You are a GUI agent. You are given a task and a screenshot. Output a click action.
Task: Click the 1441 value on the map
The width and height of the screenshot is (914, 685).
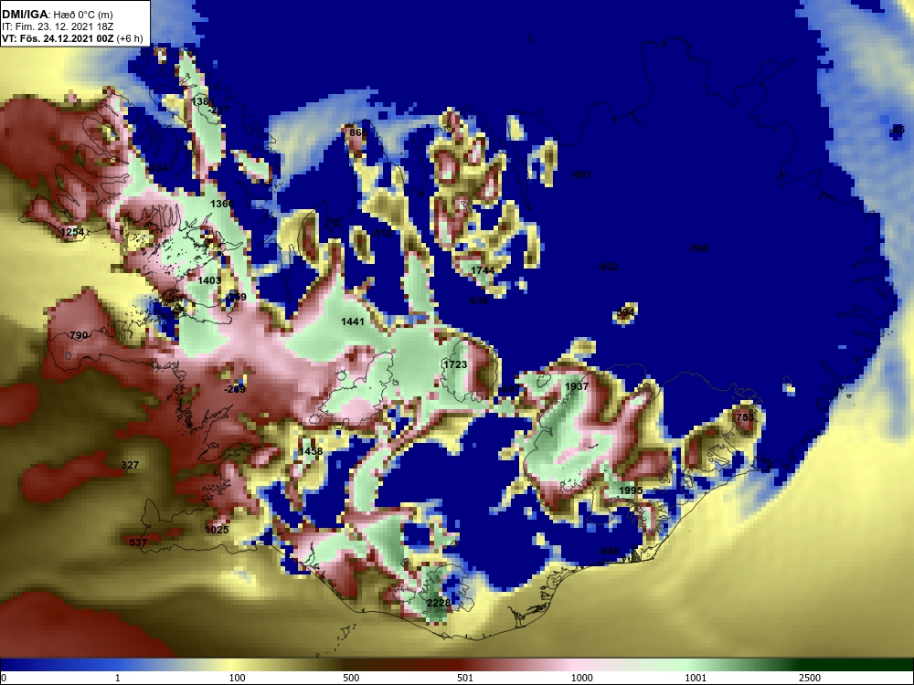pyautogui.click(x=353, y=321)
